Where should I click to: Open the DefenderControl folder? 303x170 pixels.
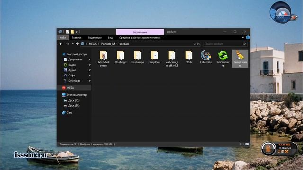(x=104, y=59)
